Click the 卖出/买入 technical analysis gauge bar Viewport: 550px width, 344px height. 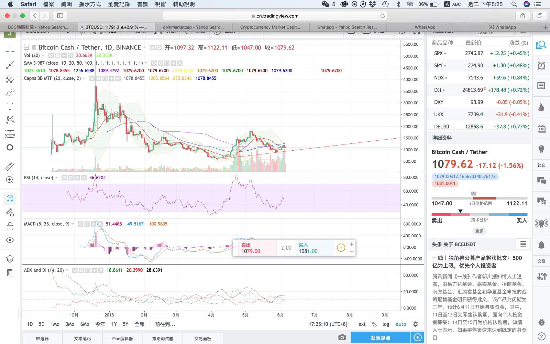479,215
